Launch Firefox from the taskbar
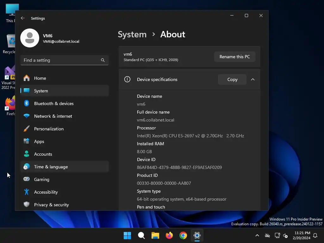Screen dimensions: 324x243 [169, 235]
